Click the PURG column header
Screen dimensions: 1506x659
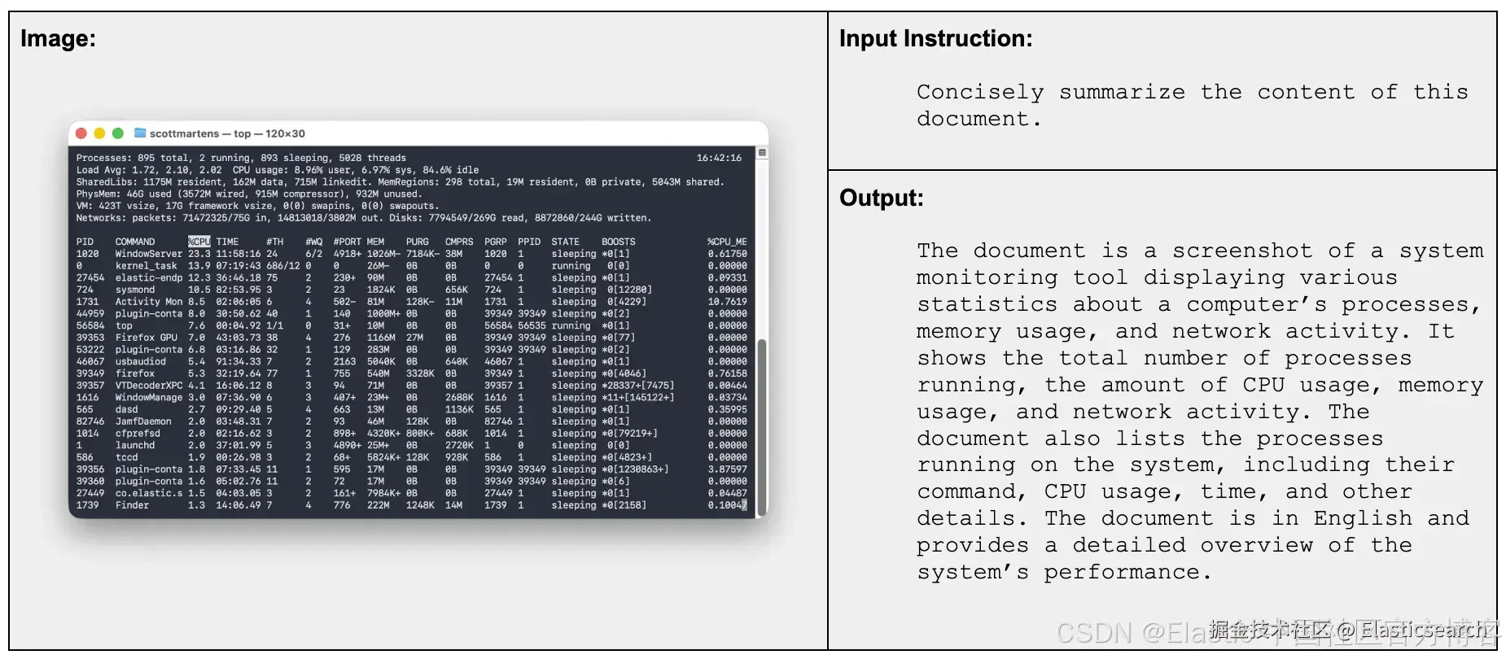click(418, 242)
